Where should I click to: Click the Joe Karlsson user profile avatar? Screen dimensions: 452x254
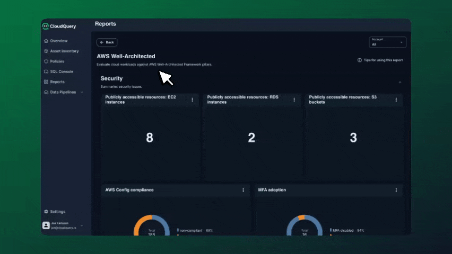point(46,225)
